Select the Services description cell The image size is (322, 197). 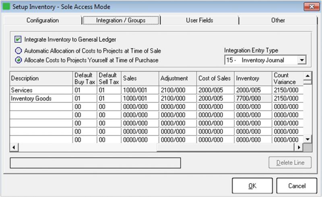pyautogui.click(x=40, y=90)
